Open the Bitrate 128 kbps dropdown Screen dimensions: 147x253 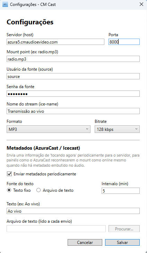tap(117, 129)
